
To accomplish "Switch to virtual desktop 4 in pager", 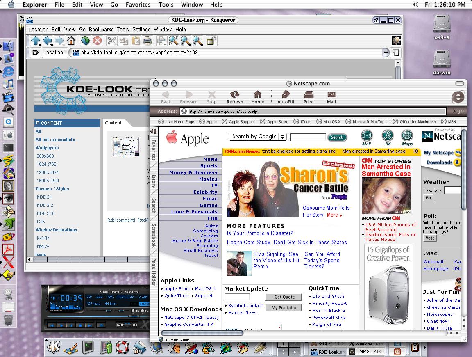I will click(295, 352).
